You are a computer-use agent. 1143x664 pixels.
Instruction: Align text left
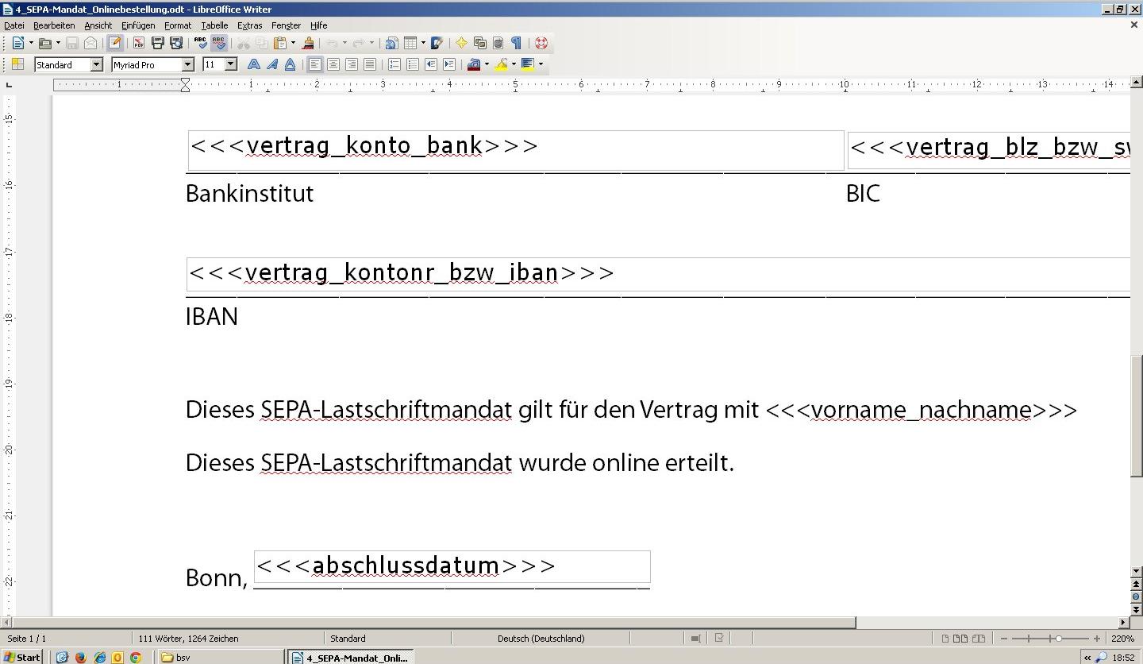tap(315, 64)
